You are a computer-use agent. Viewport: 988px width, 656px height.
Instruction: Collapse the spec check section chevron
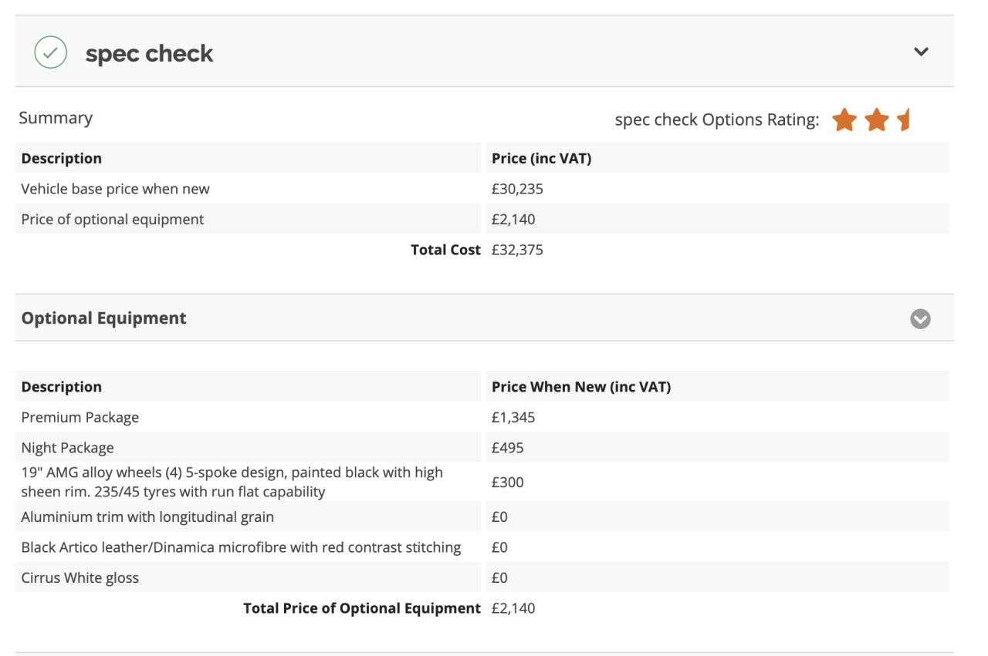click(921, 52)
